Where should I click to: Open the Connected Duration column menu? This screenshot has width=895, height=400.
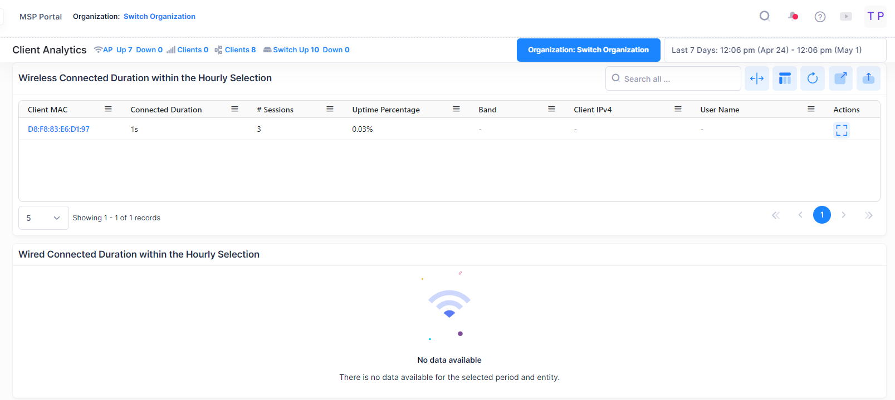coord(234,110)
